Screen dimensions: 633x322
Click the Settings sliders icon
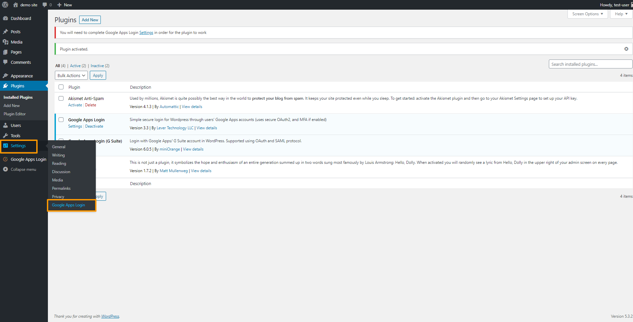(x=5, y=146)
